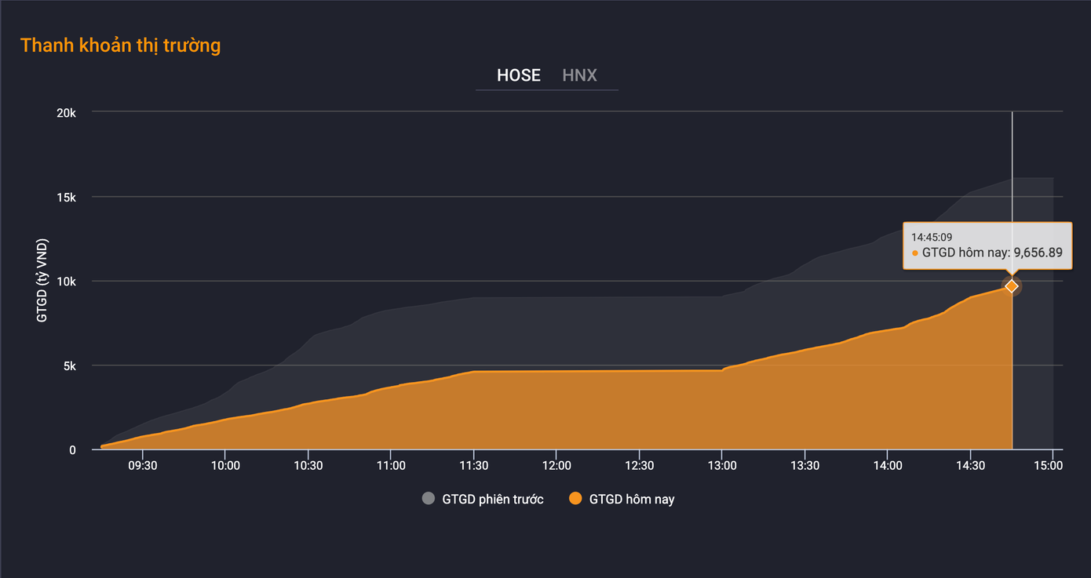
Task: Click the 13:00 time axis label
Action: point(721,465)
